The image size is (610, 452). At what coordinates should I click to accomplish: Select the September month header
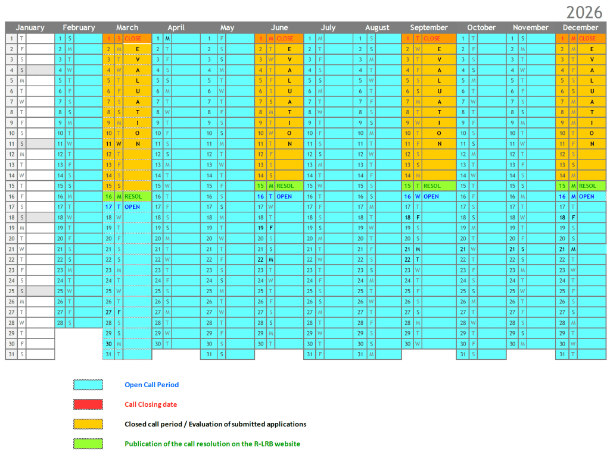pyautogui.click(x=429, y=27)
